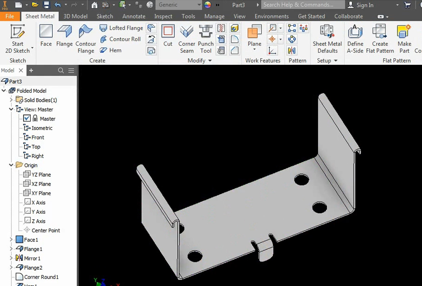Open the File menu

[x=10, y=16]
